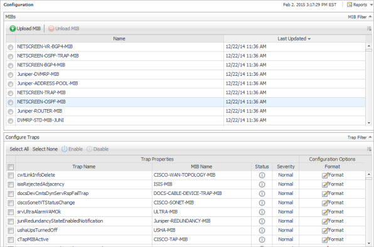This screenshot has height=247, width=374.
Task: Click the Select All link
Action: point(19,149)
